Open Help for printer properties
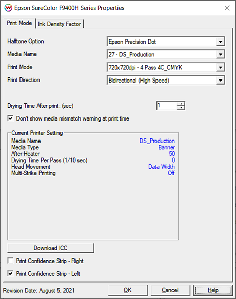Viewport: 236px width, 299px height. 213,290
